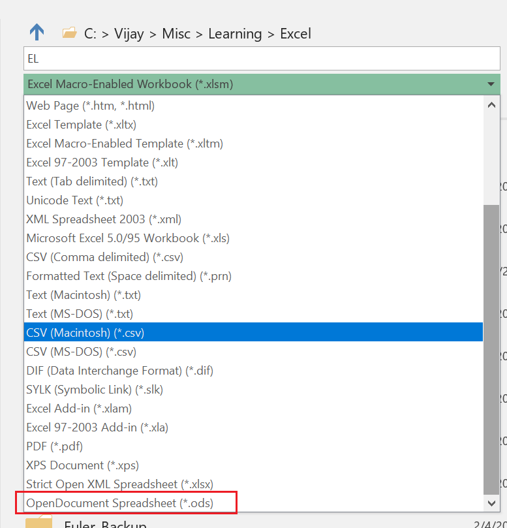Choose Excel Macro-Enabled Template (*.xltm)
Screen dimensions: 507x528
point(253,144)
